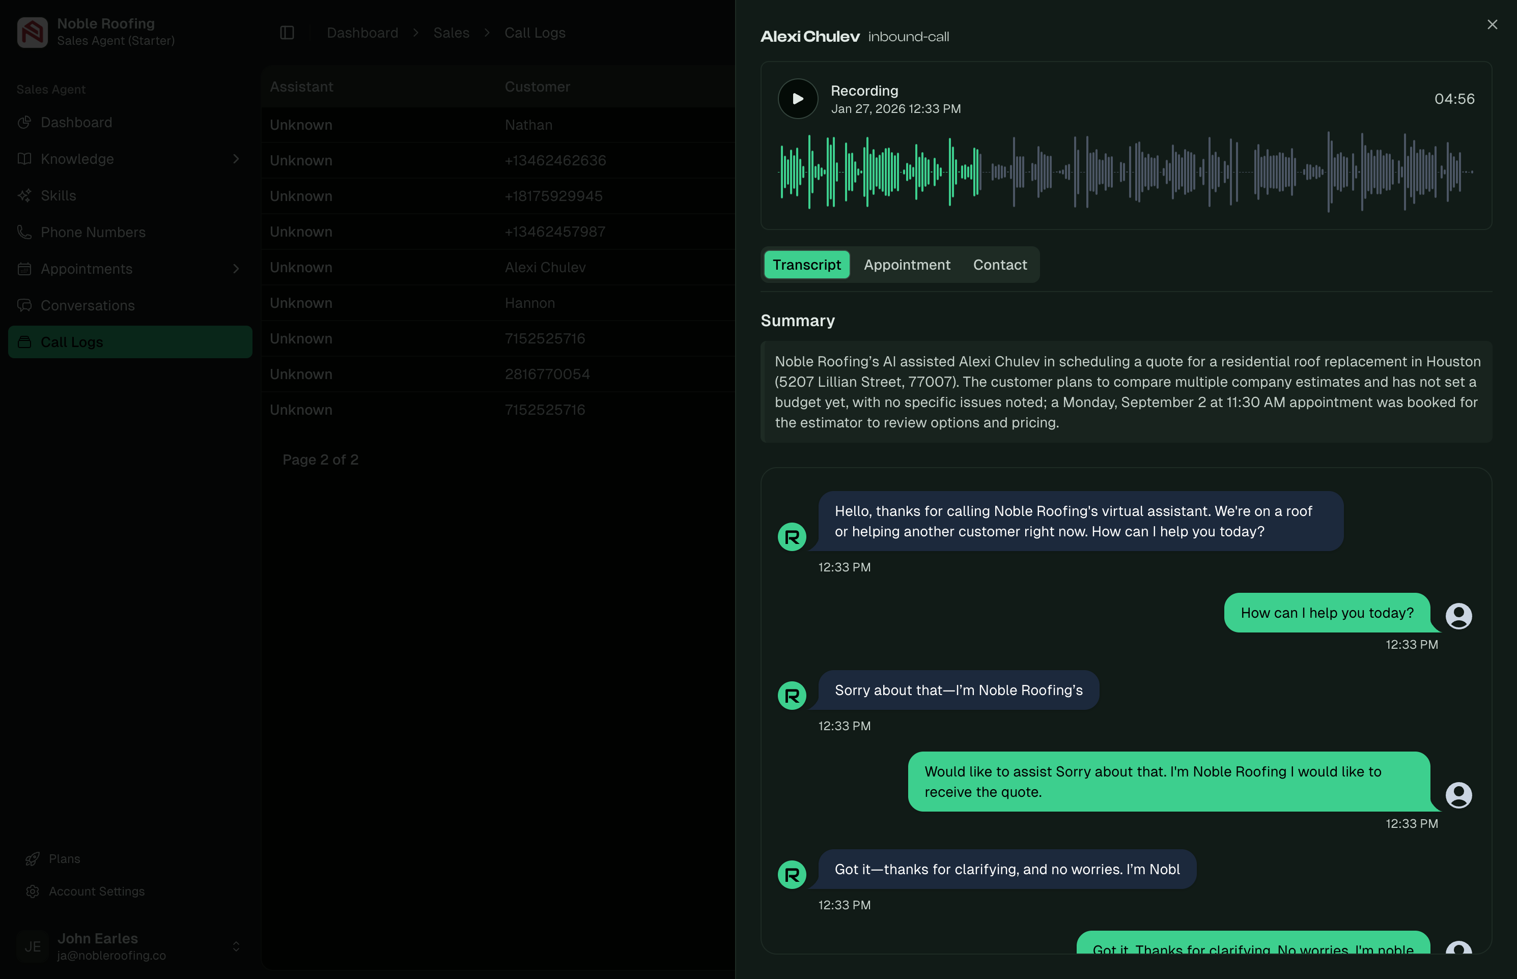This screenshot has width=1517, height=979.
Task: Open Account Settings via the gear icon
Action: click(x=33, y=891)
